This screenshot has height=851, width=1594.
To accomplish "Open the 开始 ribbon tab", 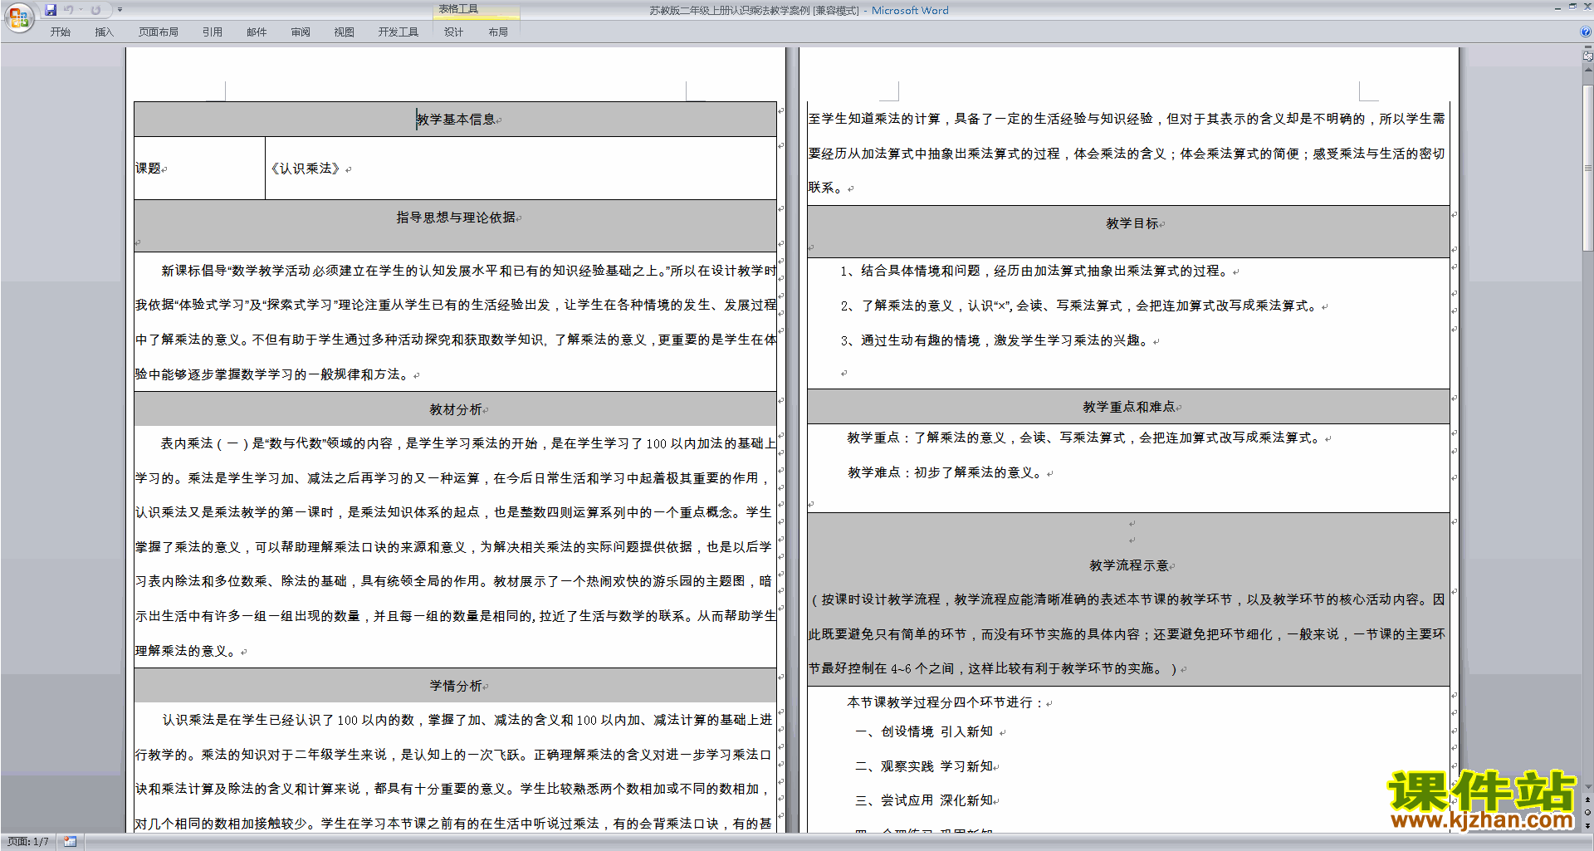I will coord(60,32).
